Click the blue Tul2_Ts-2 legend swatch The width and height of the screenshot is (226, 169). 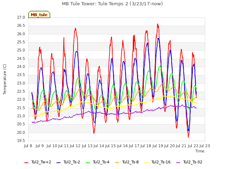pyautogui.click(x=58, y=163)
